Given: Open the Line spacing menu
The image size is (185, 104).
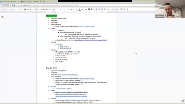Looking at the screenshot, I should tap(108, 9).
